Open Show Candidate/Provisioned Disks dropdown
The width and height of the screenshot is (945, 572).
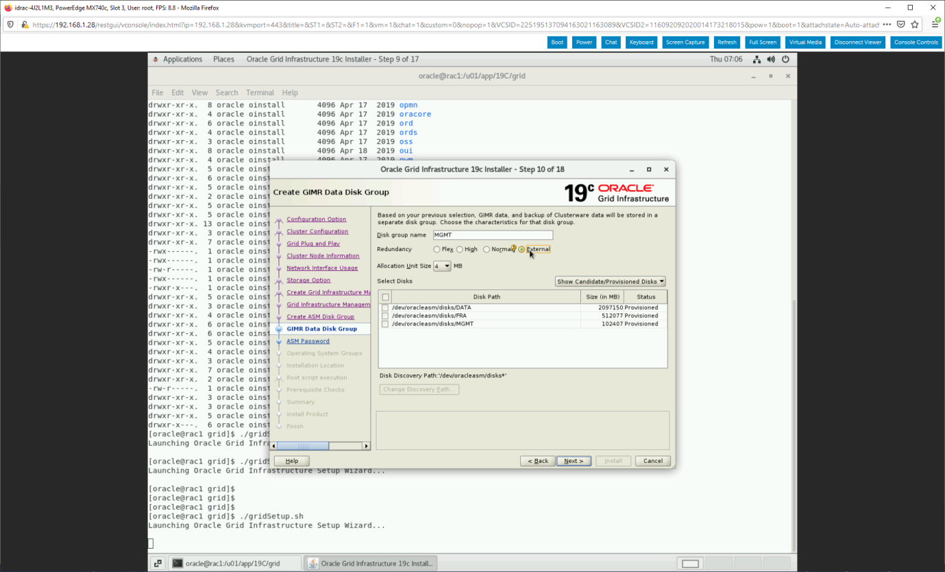[610, 281]
